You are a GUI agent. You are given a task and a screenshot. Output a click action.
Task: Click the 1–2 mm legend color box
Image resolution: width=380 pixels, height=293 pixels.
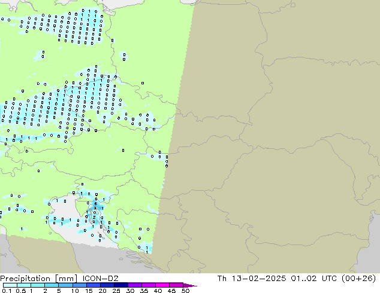click(x=38, y=285)
